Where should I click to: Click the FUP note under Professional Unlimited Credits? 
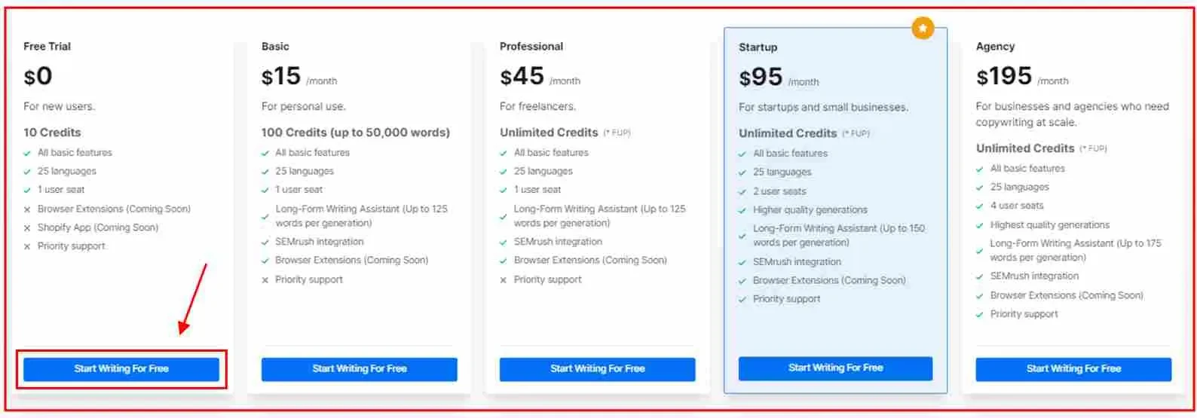click(617, 133)
